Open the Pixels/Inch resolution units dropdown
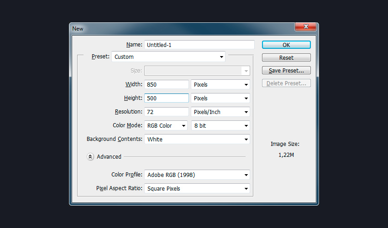 (x=220, y=112)
